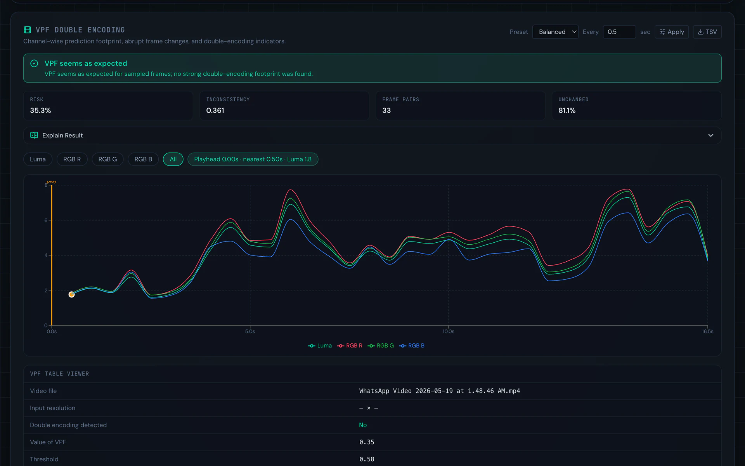Toggle Luma series in chart legend

[320, 346]
